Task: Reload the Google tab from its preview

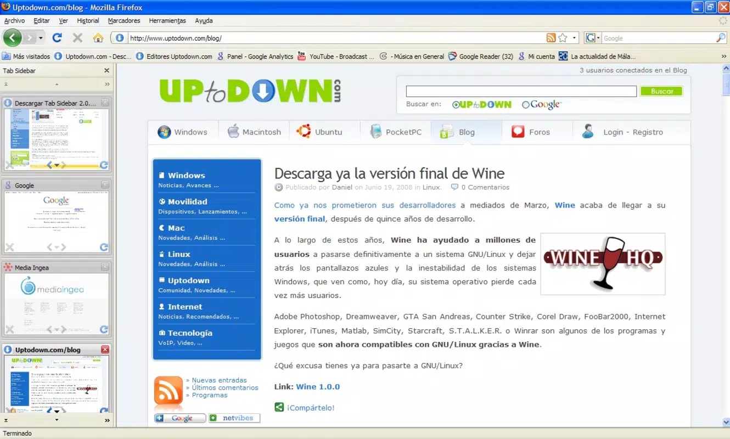Action: click(104, 247)
